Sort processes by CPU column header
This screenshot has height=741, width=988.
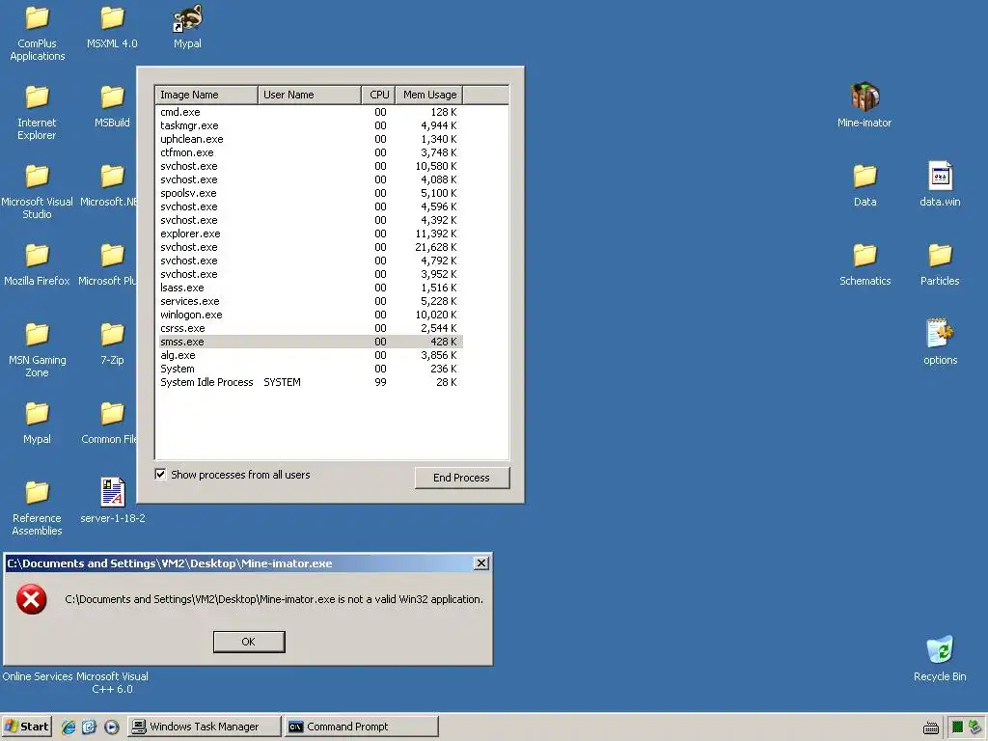point(378,95)
